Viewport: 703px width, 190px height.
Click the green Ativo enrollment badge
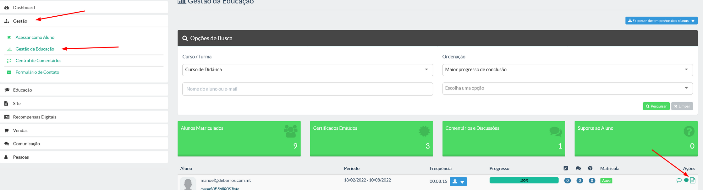(606, 181)
